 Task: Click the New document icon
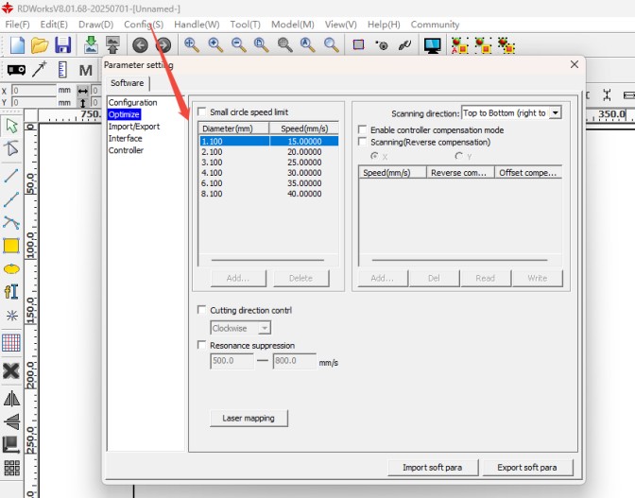(17, 45)
